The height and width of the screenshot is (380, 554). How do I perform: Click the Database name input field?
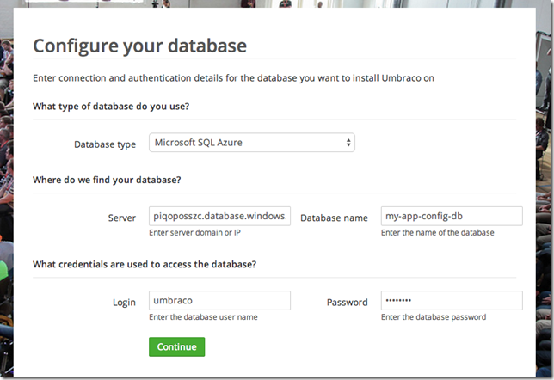click(452, 216)
